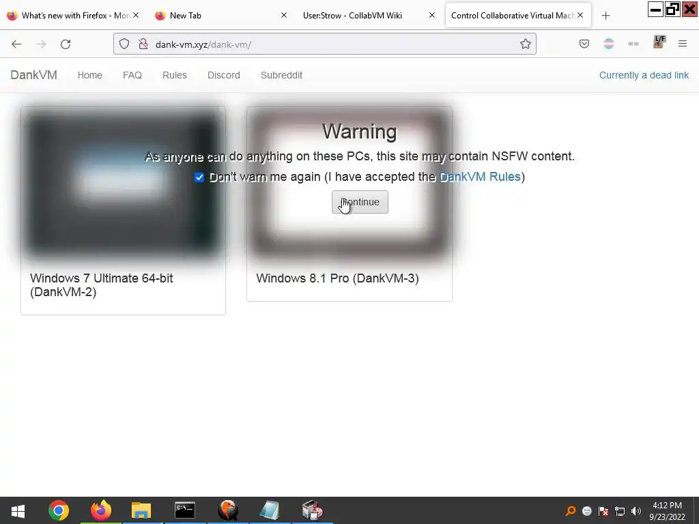The width and height of the screenshot is (699, 524).
Task: Open the Discord nav link
Action: 224,75
